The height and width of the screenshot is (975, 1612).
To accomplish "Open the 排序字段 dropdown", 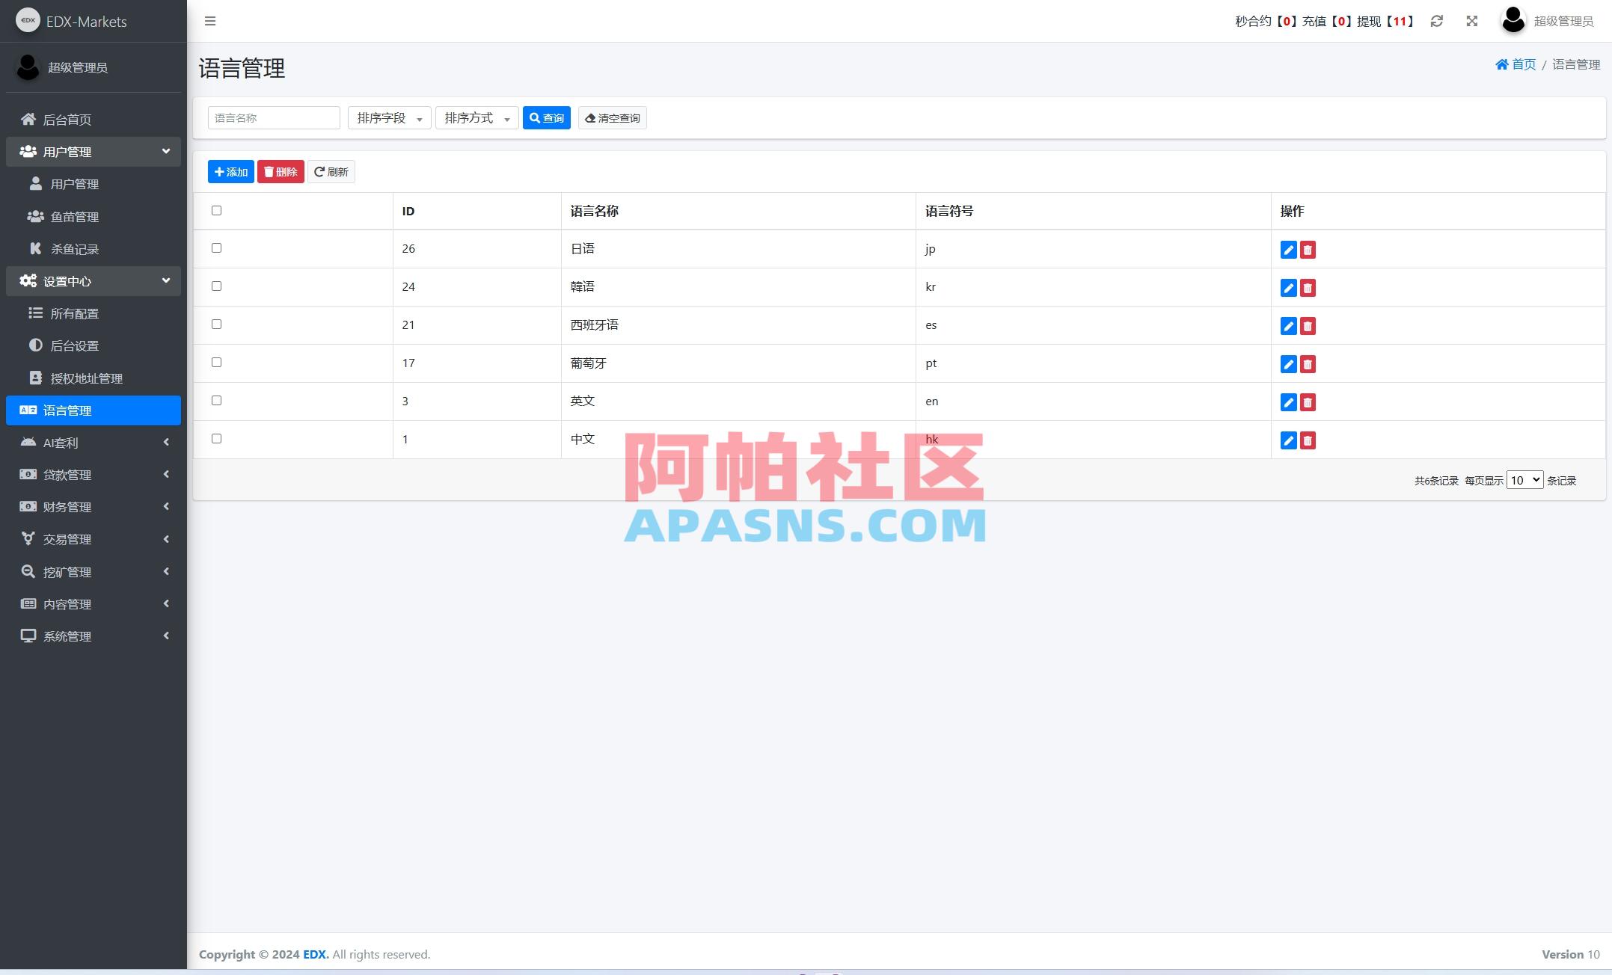I will point(388,117).
